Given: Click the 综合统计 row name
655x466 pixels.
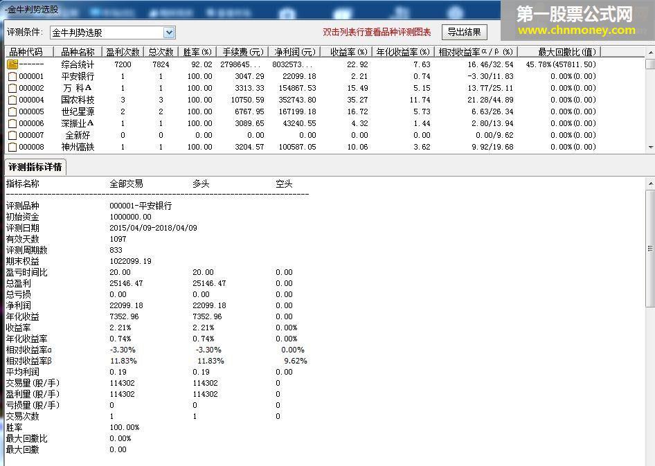Looking at the screenshot, I should (x=78, y=64).
